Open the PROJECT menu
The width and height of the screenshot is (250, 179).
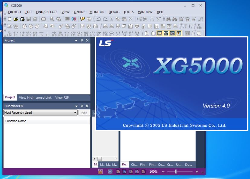point(15,12)
